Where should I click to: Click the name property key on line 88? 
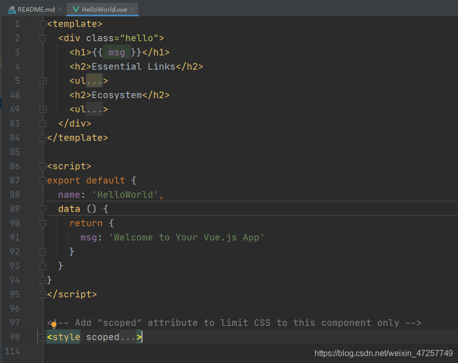coord(69,195)
